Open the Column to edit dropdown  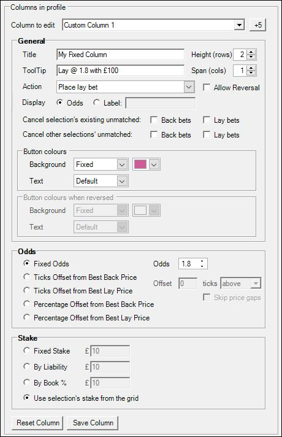point(239,25)
